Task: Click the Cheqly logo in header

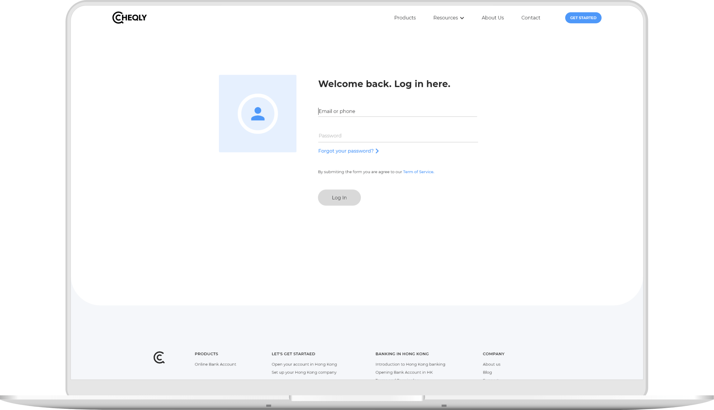Action: (x=130, y=18)
